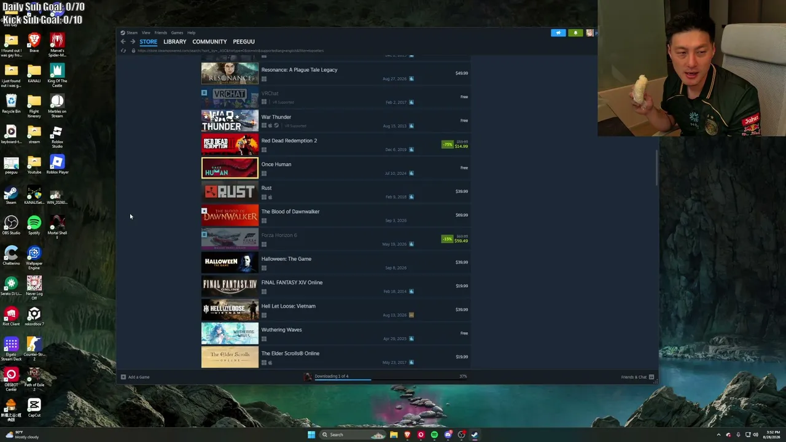Open Steam announcements megaphone button
786x442 pixels.
[x=558, y=33]
